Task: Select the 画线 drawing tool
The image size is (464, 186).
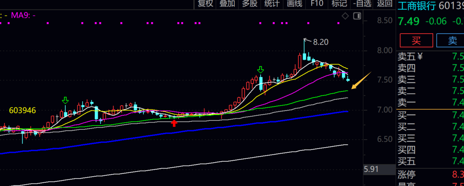Action: 295,4
